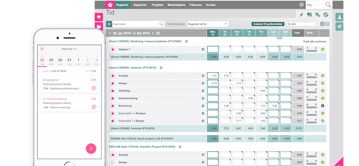Image resolution: width=359 pixels, height=166 pixels.
Task: Unfavorite the Udvikling task star
Action: pos(113,91)
